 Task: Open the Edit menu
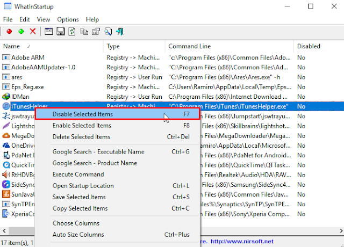(x=25, y=19)
